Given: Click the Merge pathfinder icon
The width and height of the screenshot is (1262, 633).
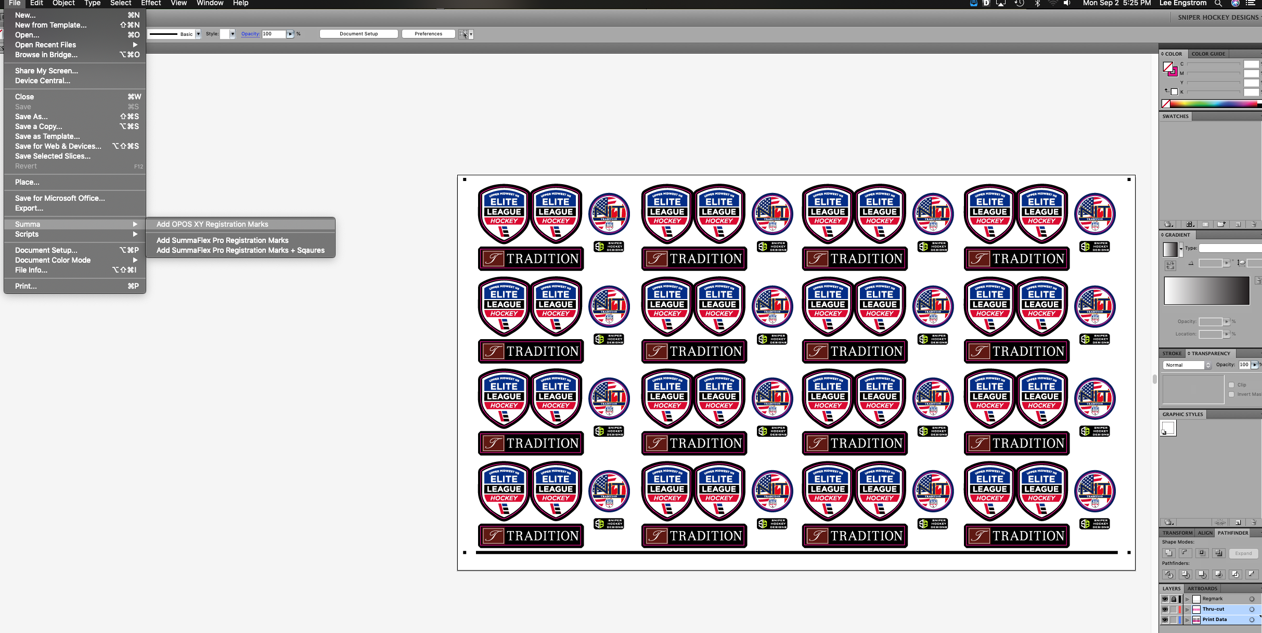Looking at the screenshot, I should 1202,574.
